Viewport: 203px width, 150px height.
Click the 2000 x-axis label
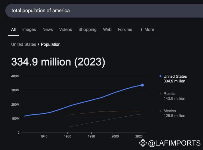[115, 136]
